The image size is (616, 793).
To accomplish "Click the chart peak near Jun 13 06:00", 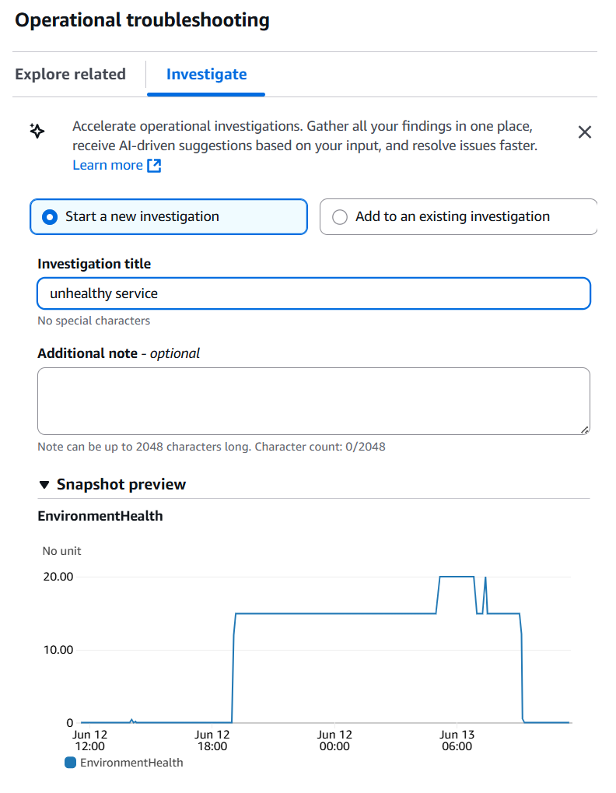I will 457,577.
